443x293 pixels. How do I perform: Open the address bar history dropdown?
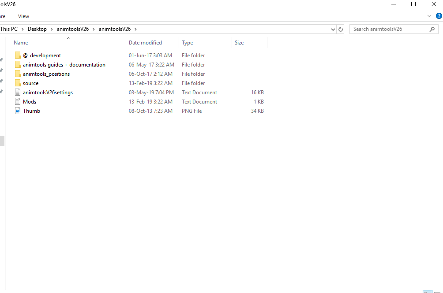[x=333, y=29]
